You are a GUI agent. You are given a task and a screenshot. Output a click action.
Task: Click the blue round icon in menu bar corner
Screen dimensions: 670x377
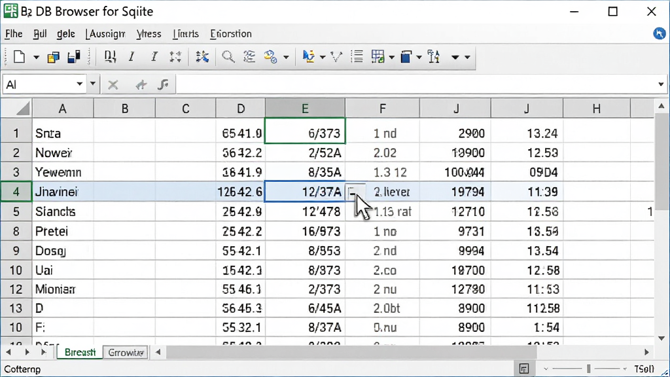point(660,33)
